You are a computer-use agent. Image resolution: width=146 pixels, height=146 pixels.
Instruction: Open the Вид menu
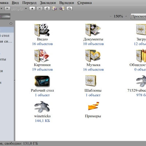(x=15, y=3)
